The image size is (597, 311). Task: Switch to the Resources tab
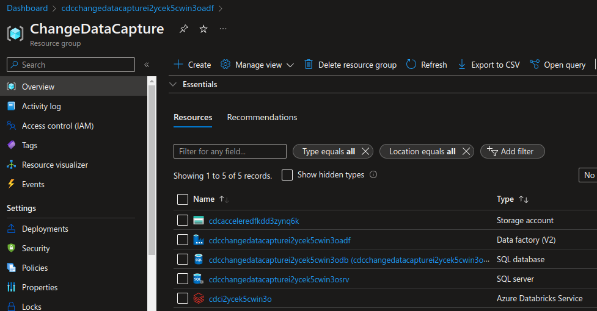click(x=192, y=117)
